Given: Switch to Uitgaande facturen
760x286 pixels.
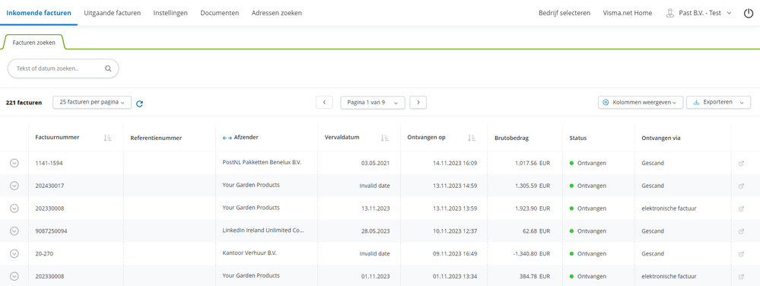Looking at the screenshot, I should point(113,13).
